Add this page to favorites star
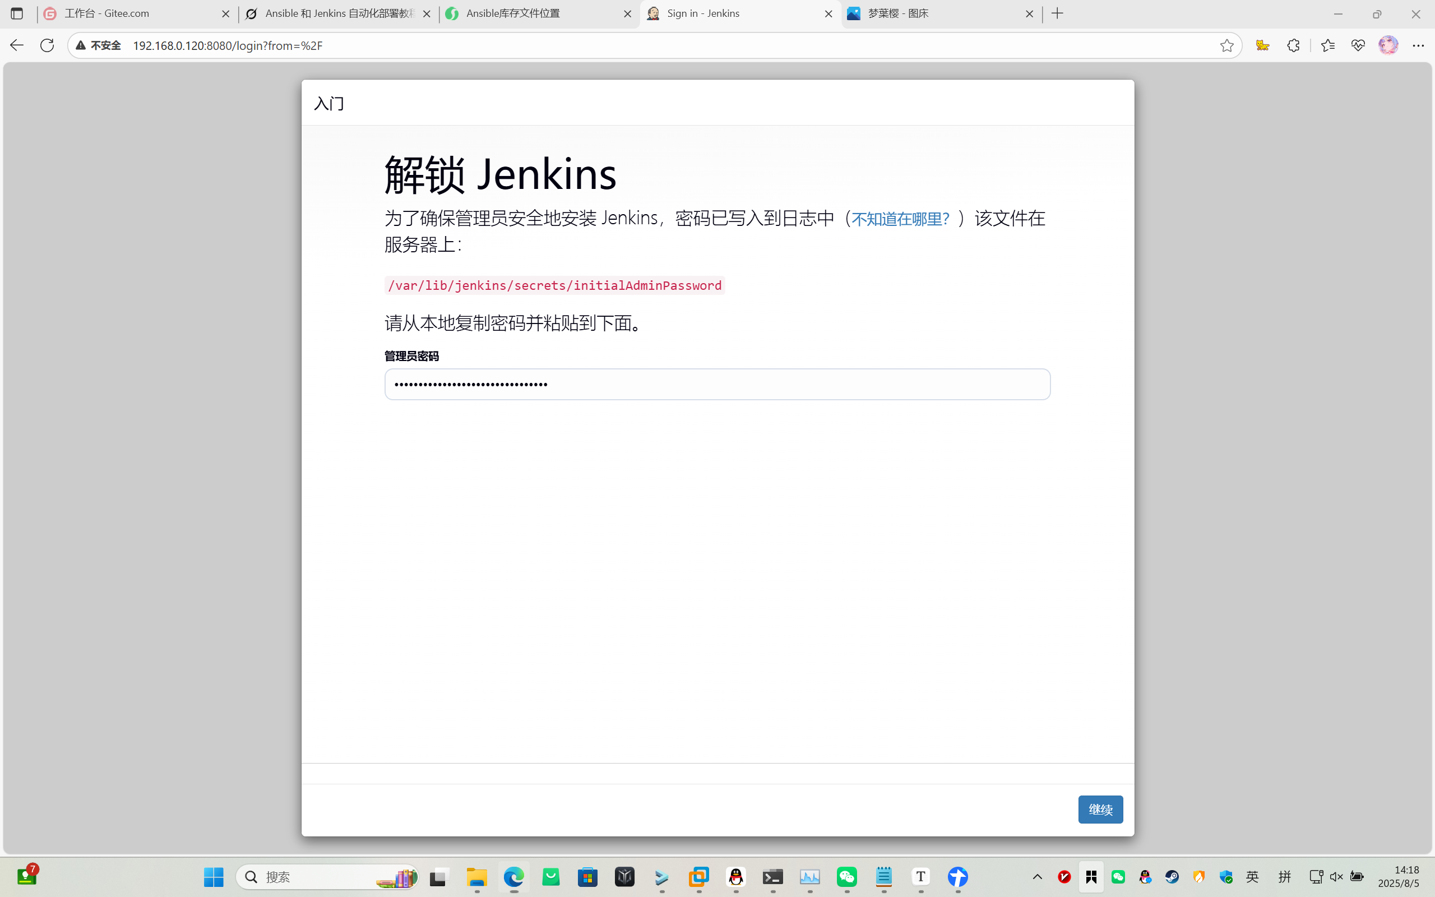The width and height of the screenshot is (1435, 897). pos(1227,45)
